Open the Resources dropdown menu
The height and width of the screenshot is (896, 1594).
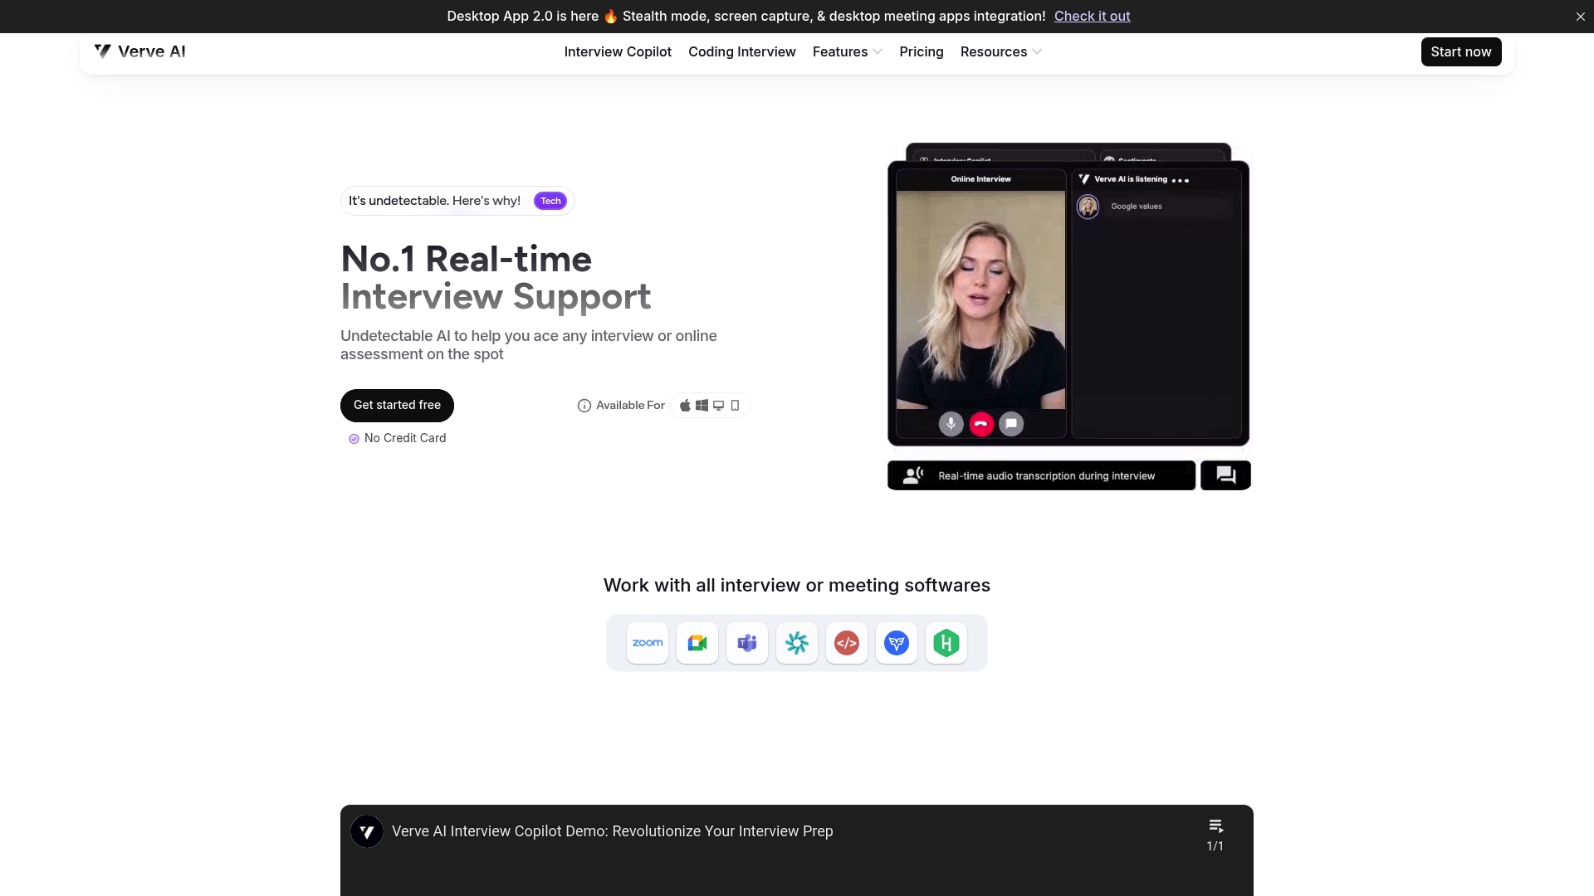click(1000, 51)
